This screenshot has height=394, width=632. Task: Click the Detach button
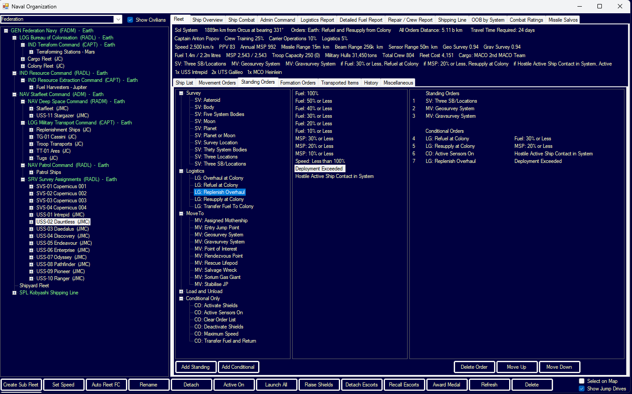191,385
